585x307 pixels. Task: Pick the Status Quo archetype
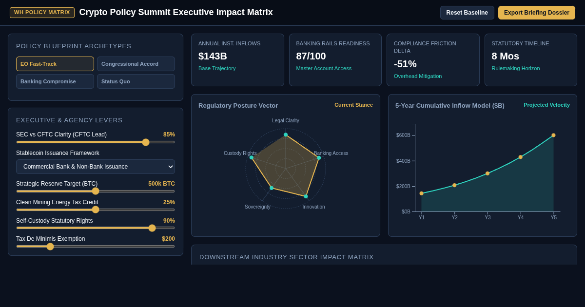pos(136,81)
